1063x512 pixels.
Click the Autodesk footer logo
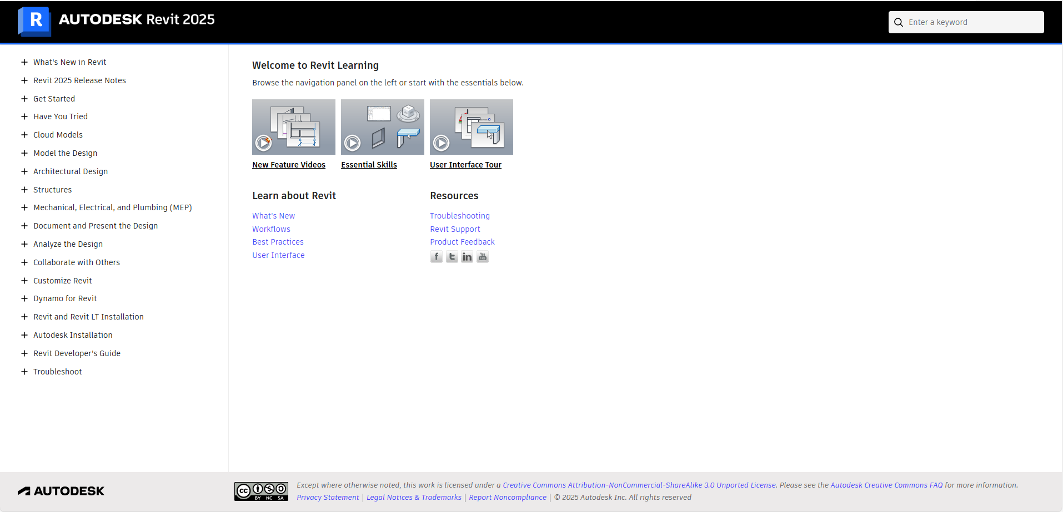pyautogui.click(x=61, y=491)
